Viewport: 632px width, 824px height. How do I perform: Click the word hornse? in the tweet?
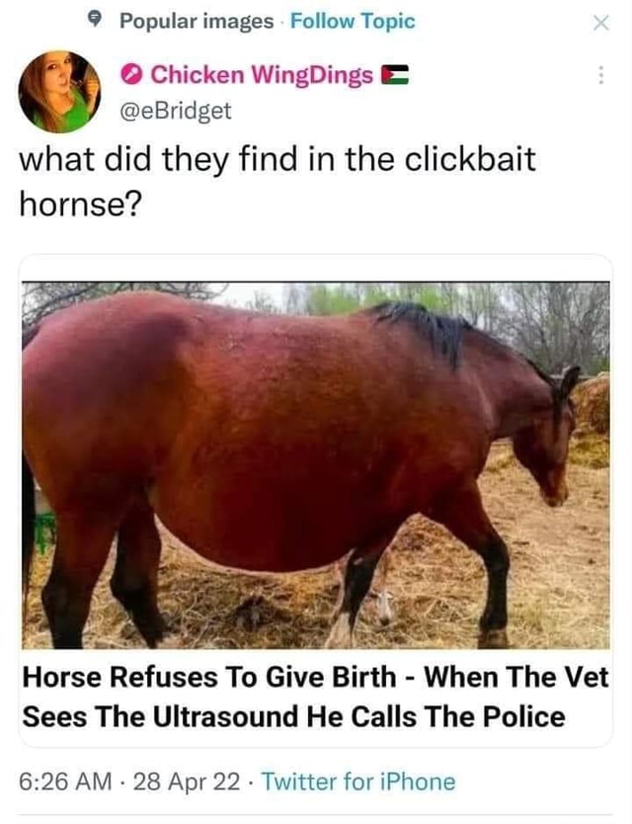tap(80, 204)
